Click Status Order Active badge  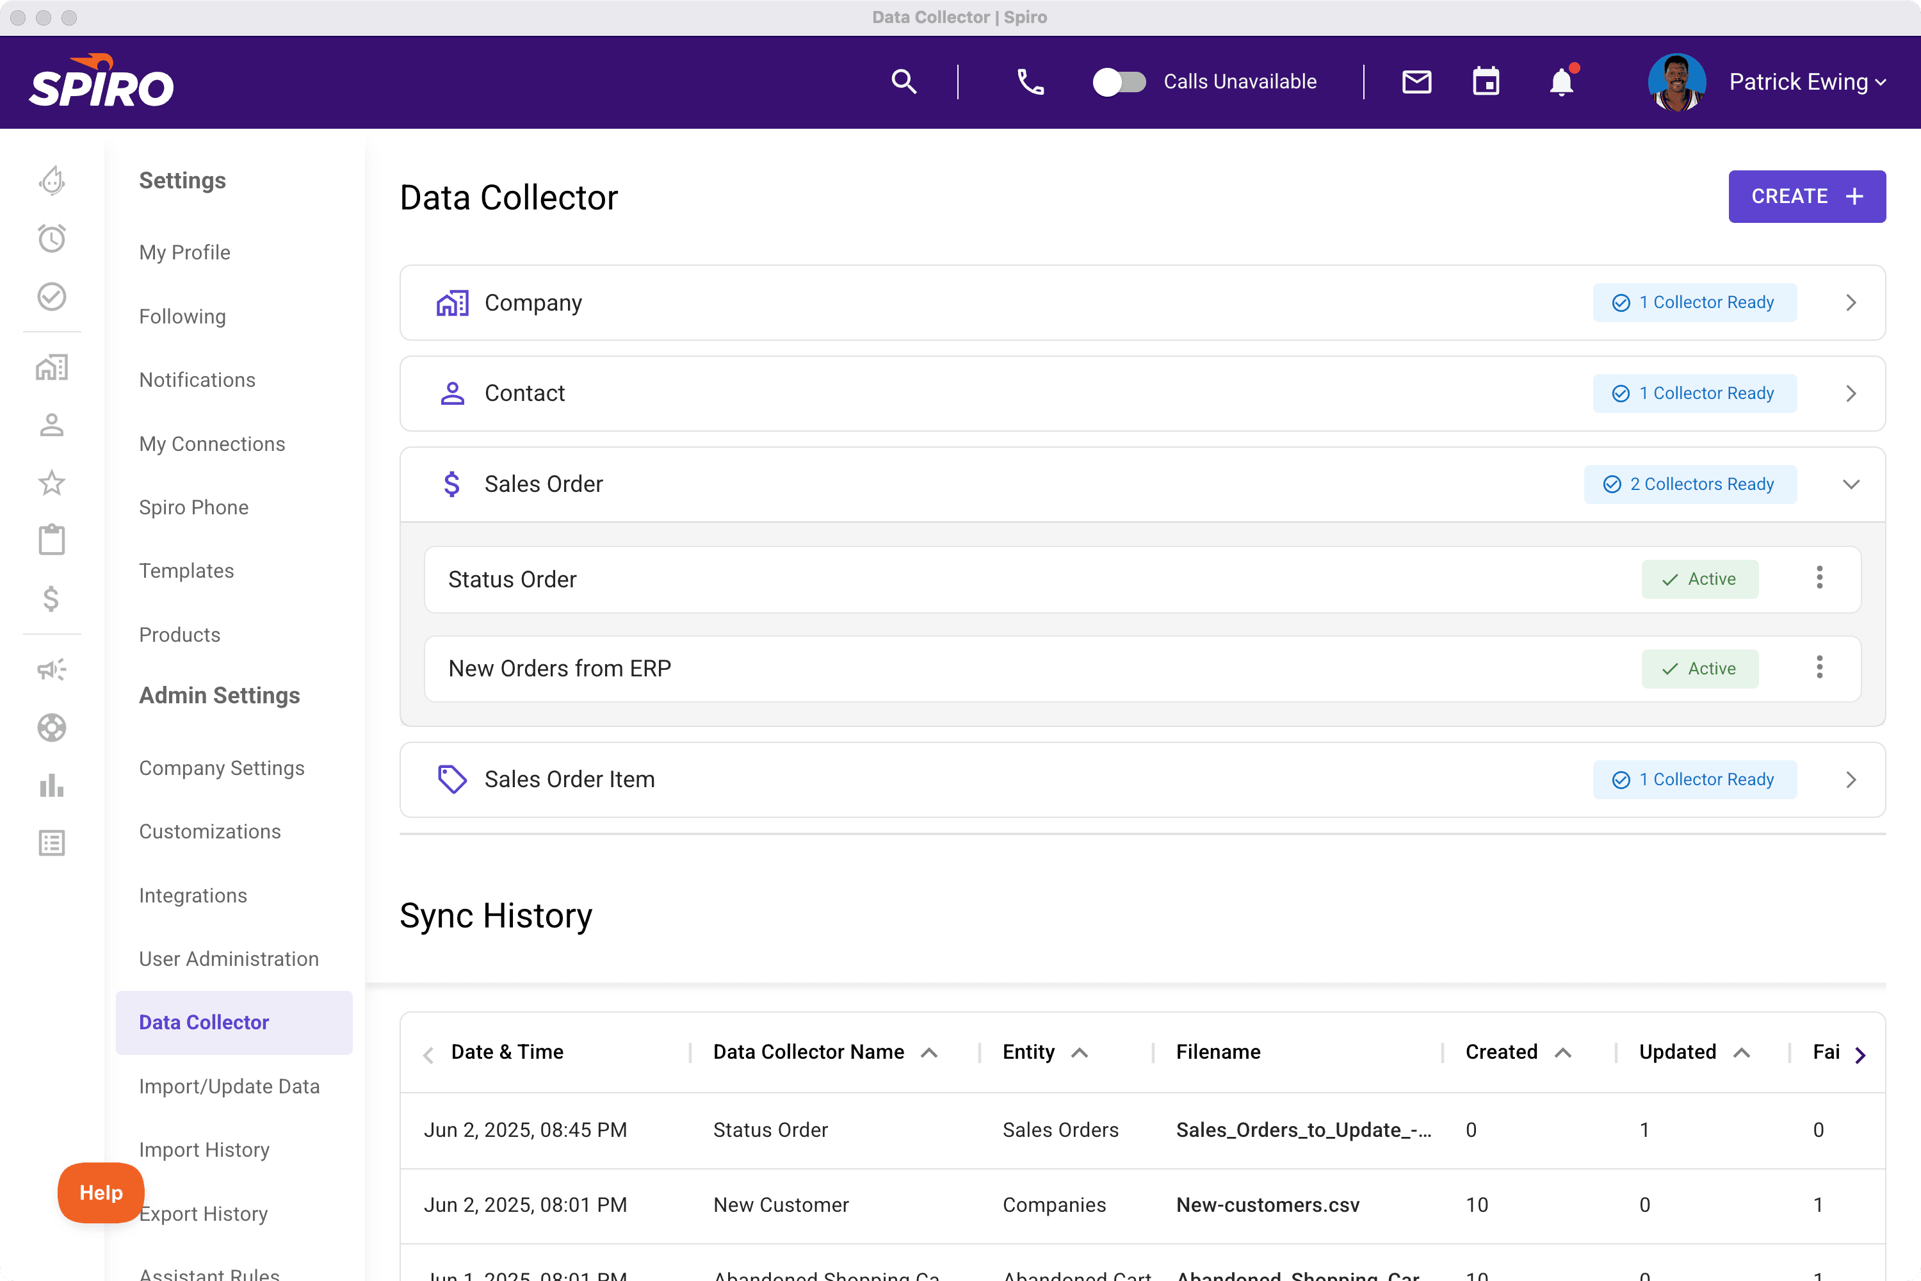coord(1699,579)
